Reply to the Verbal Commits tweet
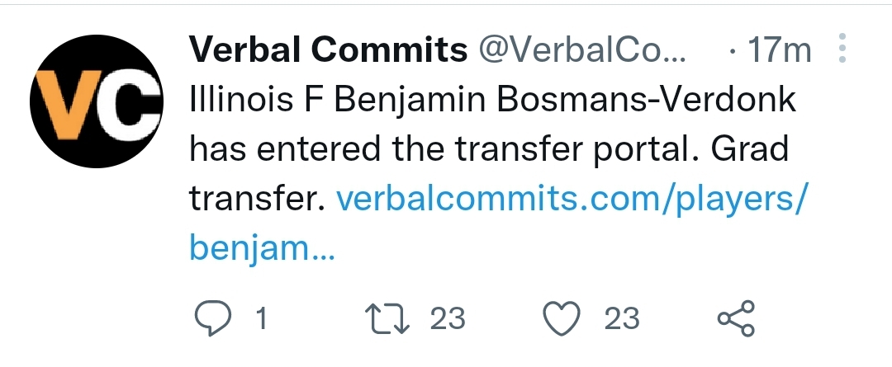 pyautogui.click(x=216, y=318)
